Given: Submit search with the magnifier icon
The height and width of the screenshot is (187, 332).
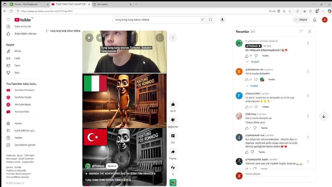Looking at the screenshot, I should (211, 20).
